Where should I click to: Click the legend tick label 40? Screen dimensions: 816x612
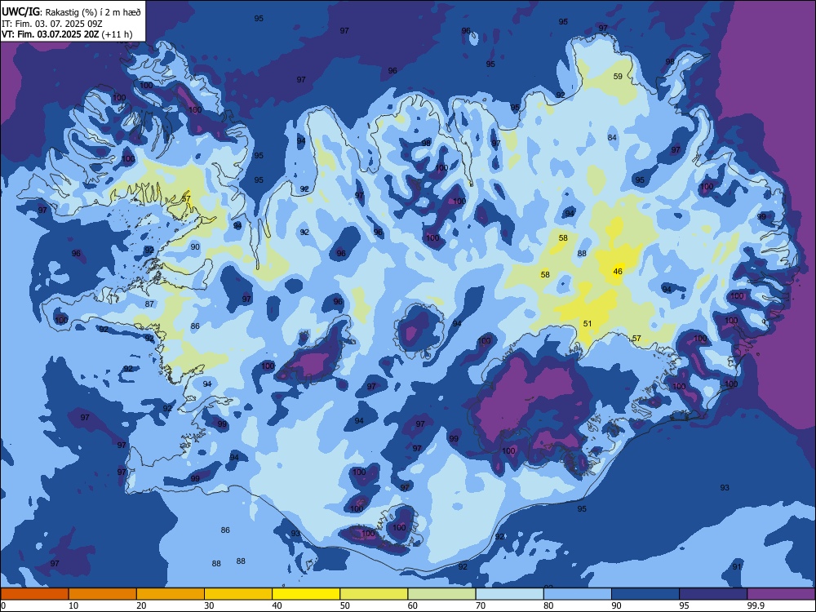tap(277, 605)
